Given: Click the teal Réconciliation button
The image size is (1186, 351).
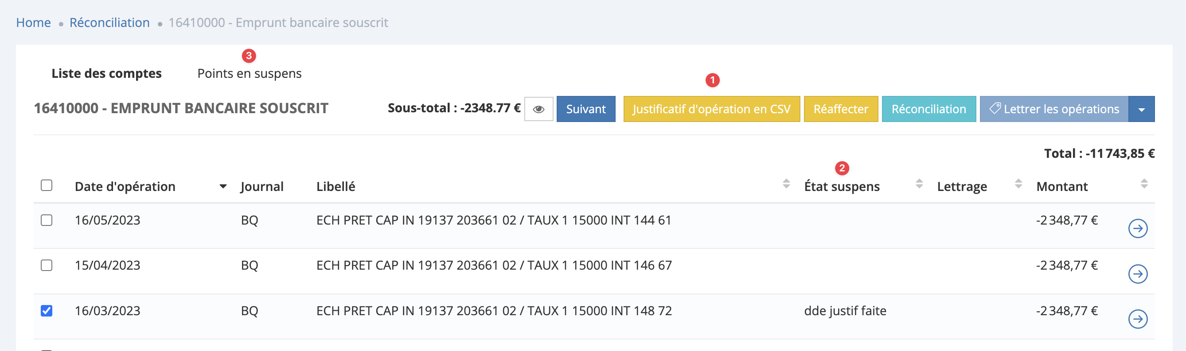Looking at the screenshot, I should 929,109.
